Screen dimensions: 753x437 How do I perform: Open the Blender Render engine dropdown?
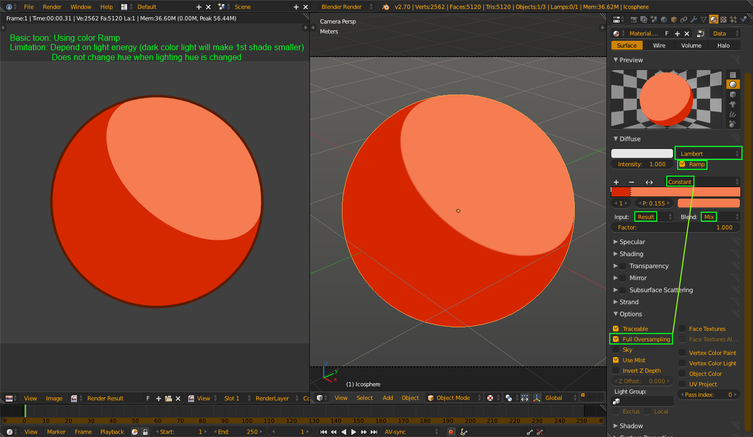click(346, 7)
